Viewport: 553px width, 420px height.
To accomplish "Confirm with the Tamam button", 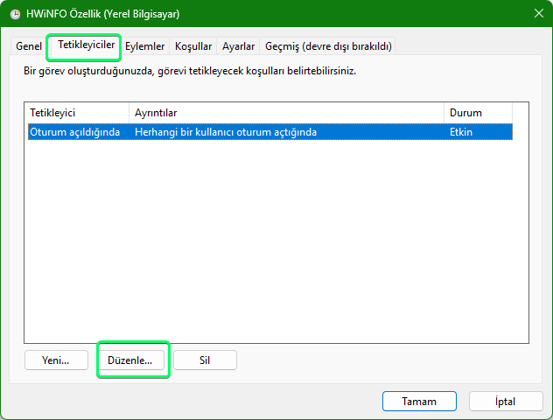I will click(419, 402).
